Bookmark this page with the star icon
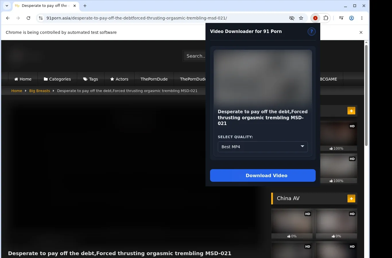Viewport: 392px width, 258px height. coord(301,18)
